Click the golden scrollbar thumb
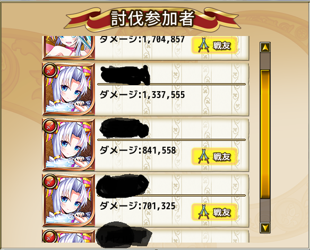This screenshot has width=310, height=250. click(265, 134)
